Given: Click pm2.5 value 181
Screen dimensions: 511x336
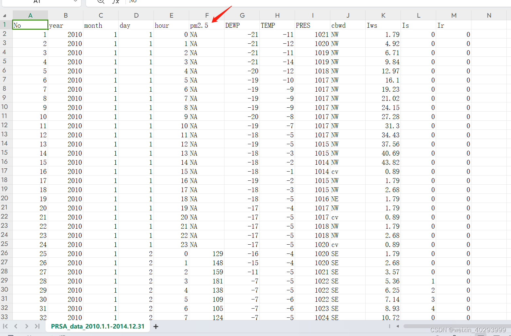Looking at the screenshot, I should point(207,281).
